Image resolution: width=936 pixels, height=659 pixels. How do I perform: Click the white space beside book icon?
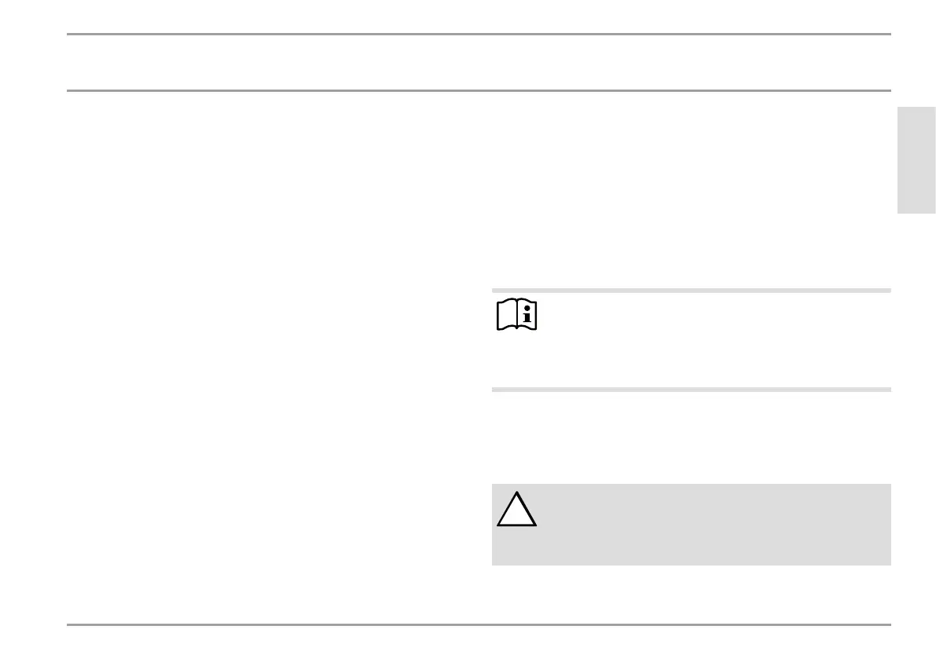(714, 314)
